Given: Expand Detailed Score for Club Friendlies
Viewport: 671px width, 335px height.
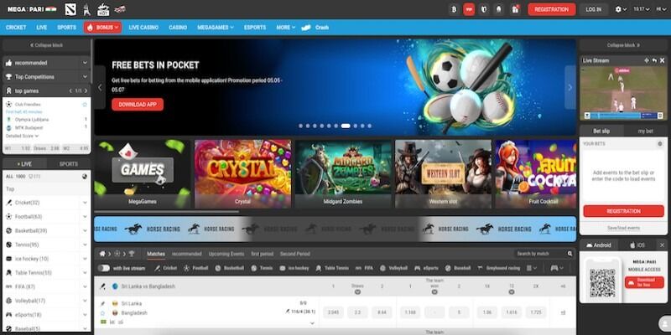Looking at the screenshot, I should click(x=23, y=136).
